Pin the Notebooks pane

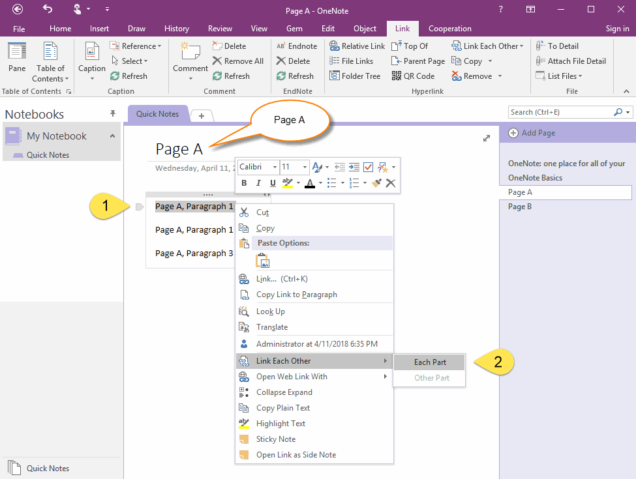(113, 113)
